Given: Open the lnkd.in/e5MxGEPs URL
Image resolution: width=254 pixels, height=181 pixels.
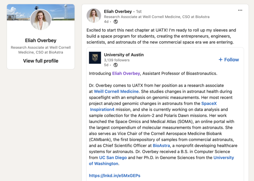Looking at the screenshot, I should [115, 176].
